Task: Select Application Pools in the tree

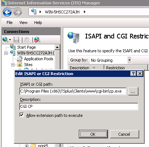Action: click(x=39, y=59)
